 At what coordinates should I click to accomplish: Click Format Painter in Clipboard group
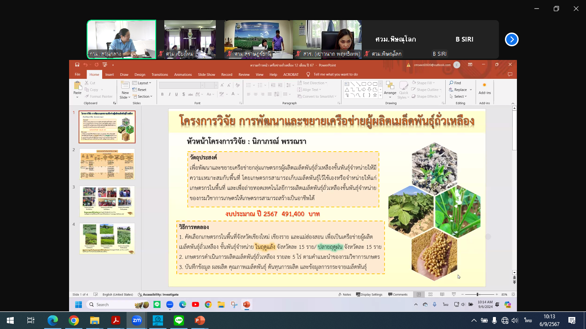(99, 96)
